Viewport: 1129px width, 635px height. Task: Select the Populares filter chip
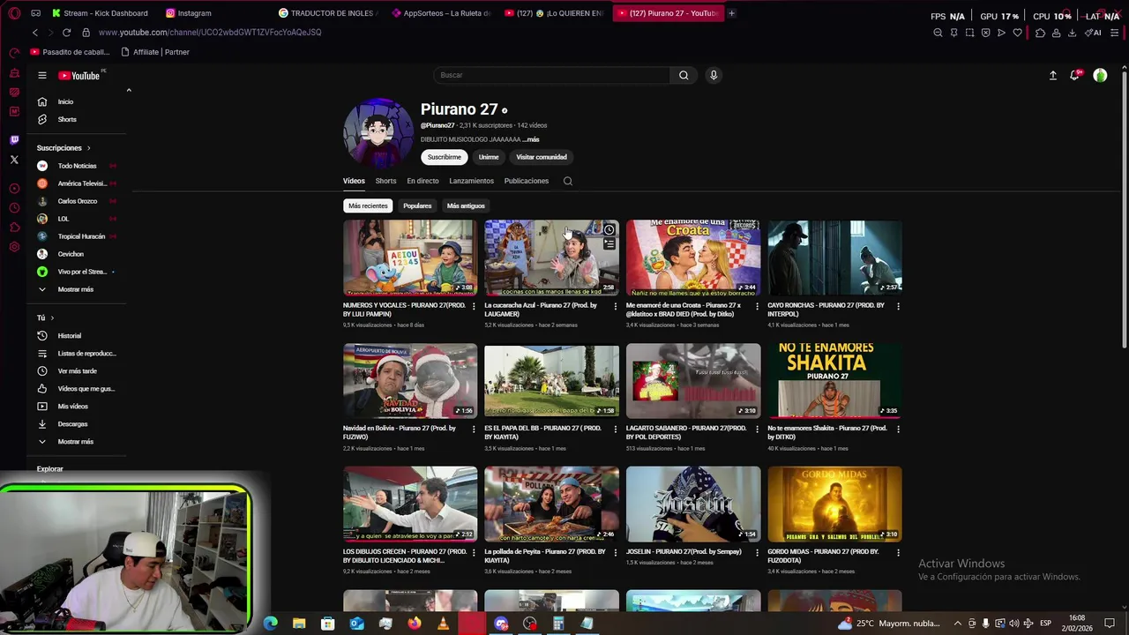coord(417,205)
